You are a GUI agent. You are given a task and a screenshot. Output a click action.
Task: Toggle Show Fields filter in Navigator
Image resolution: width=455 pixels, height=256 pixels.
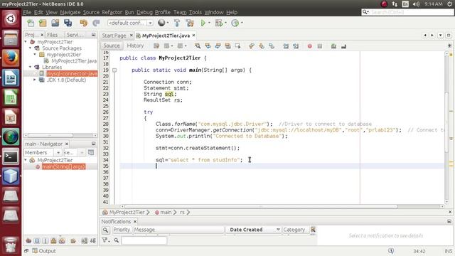coord(37,240)
